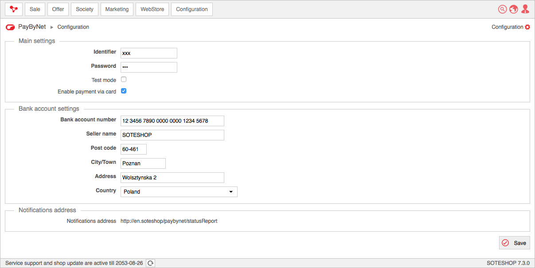Click the Notifications address section heading
The width and height of the screenshot is (535, 268).
point(47,210)
